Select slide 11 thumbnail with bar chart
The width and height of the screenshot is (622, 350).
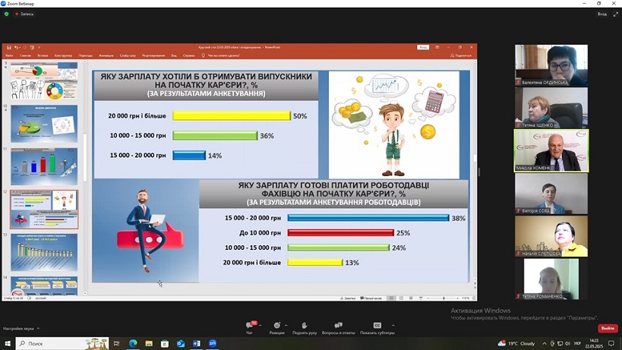[x=44, y=166]
